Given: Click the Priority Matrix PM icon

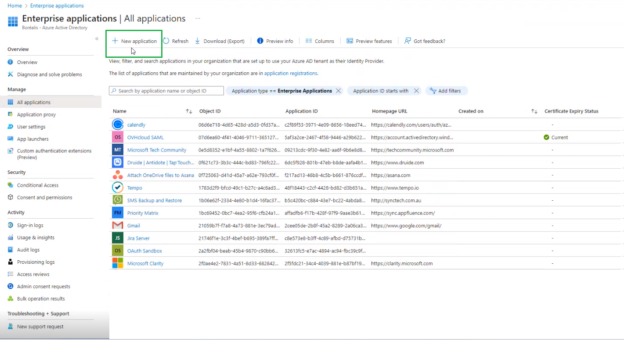Looking at the screenshot, I should coord(118,213).
